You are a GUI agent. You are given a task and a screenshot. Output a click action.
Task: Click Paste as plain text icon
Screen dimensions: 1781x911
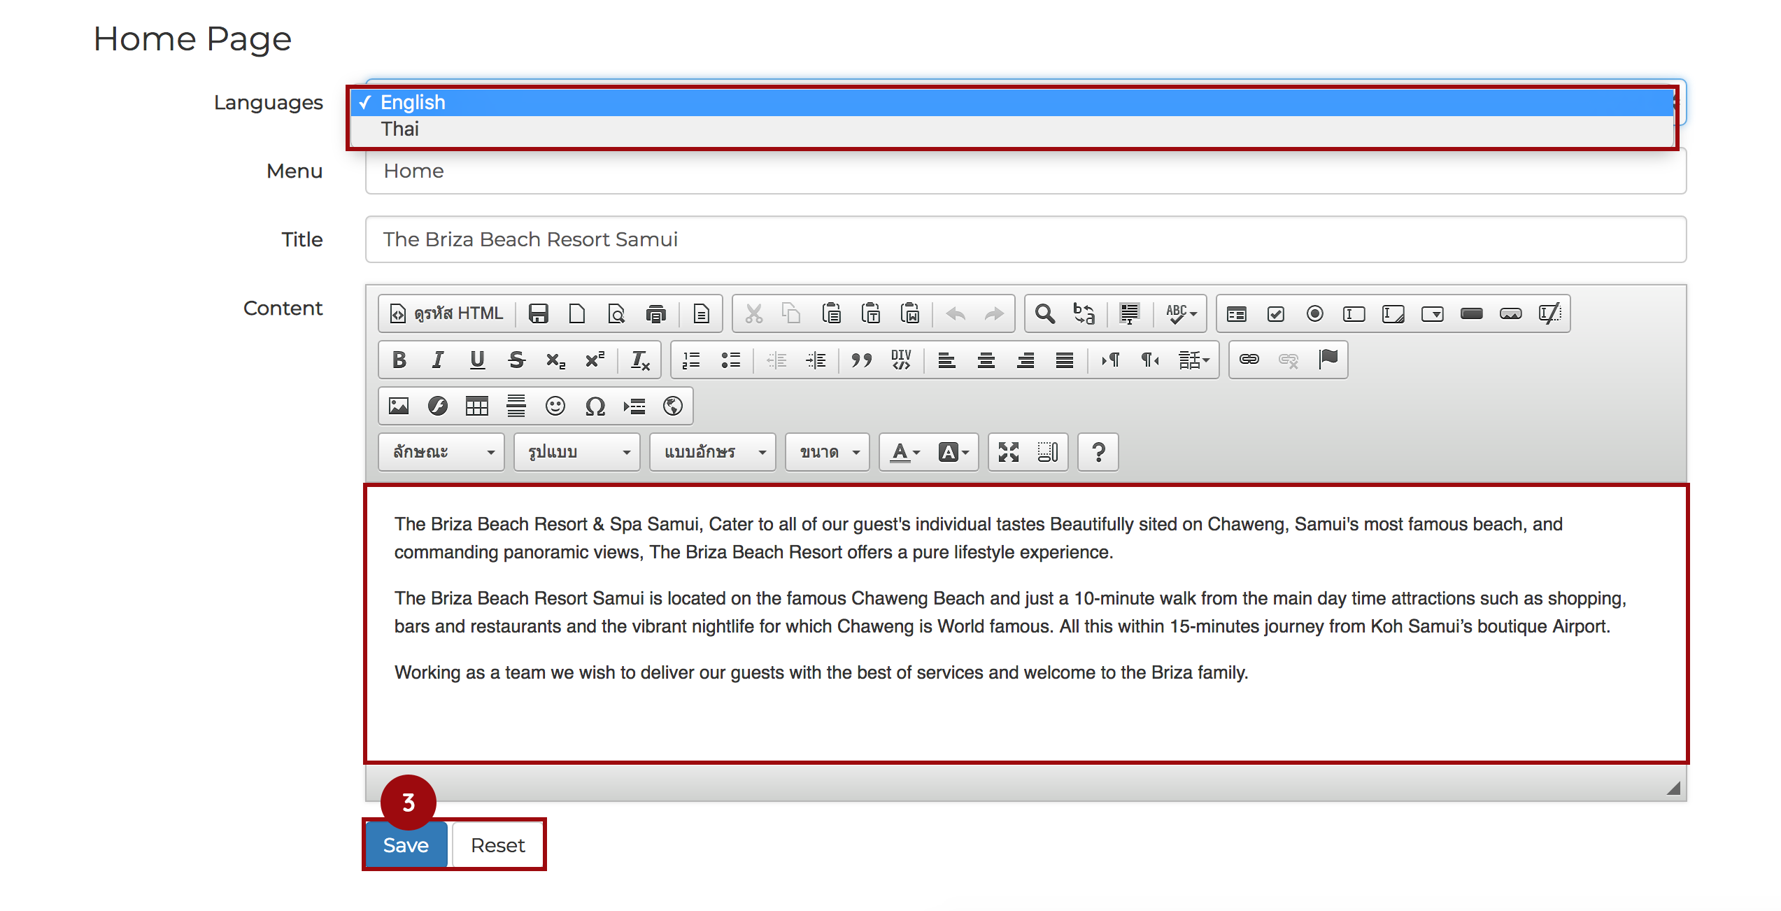[x=871, y=313]
